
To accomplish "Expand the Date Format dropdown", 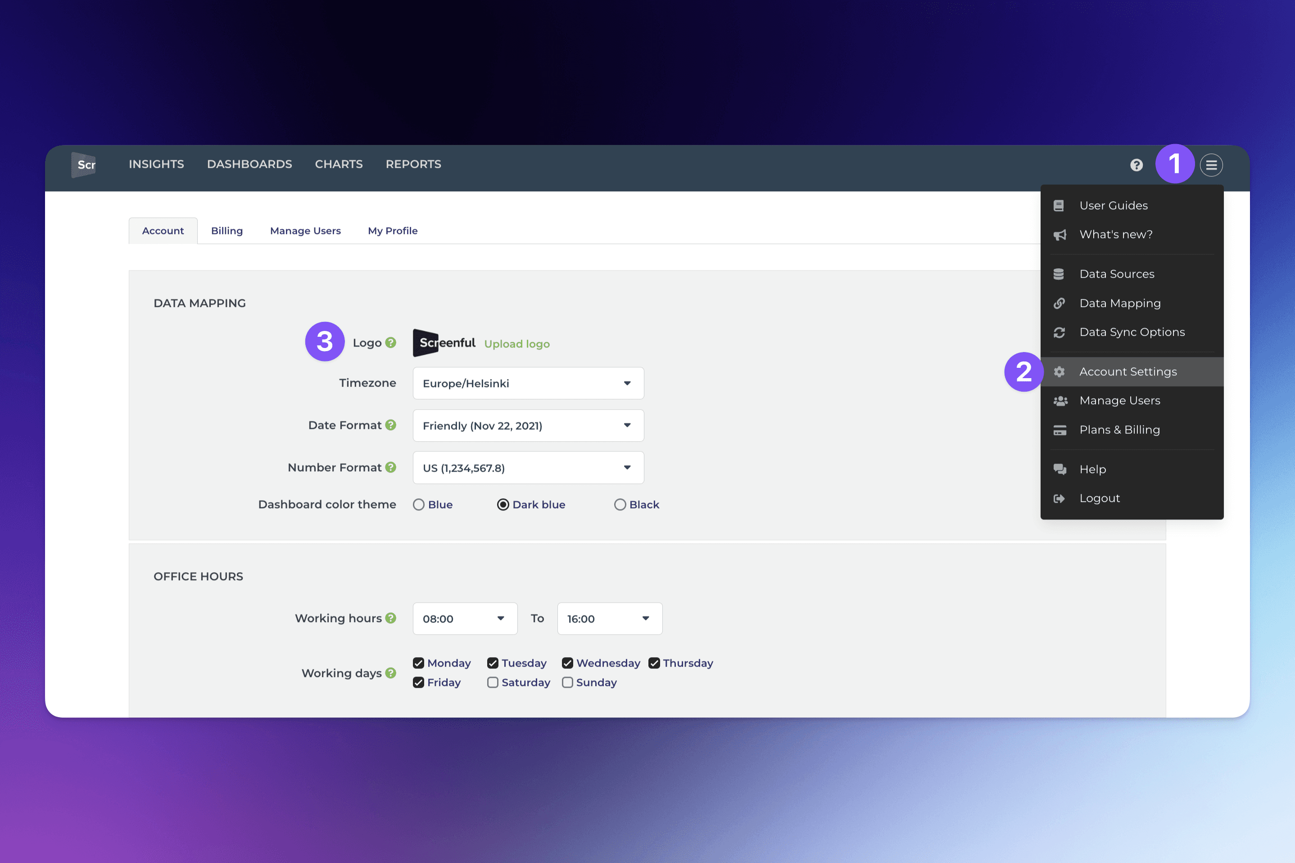I will click(x=528, y=425).
